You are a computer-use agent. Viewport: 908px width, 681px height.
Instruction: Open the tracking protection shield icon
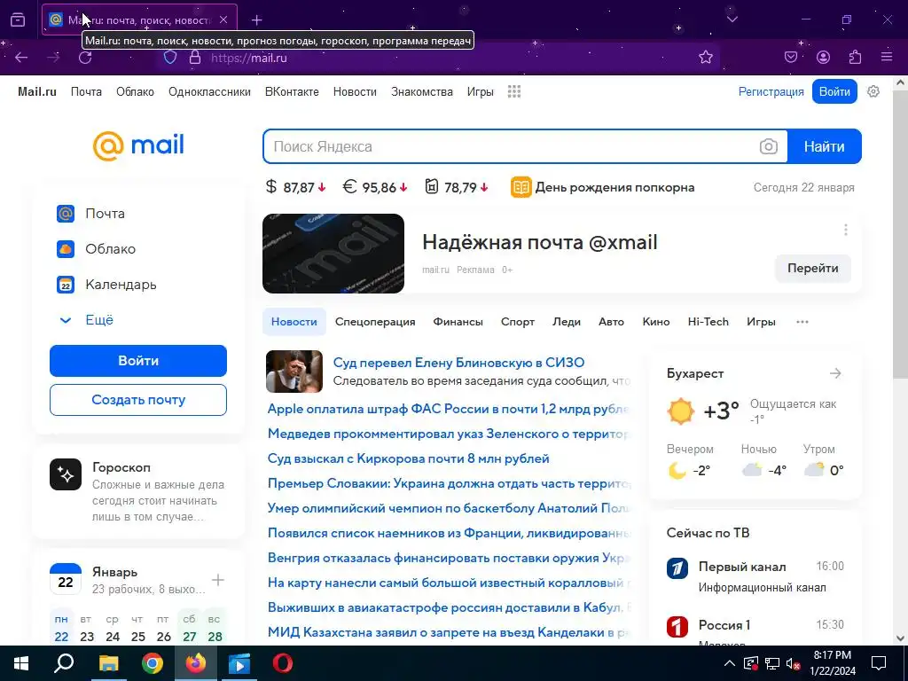pos(169,58)
